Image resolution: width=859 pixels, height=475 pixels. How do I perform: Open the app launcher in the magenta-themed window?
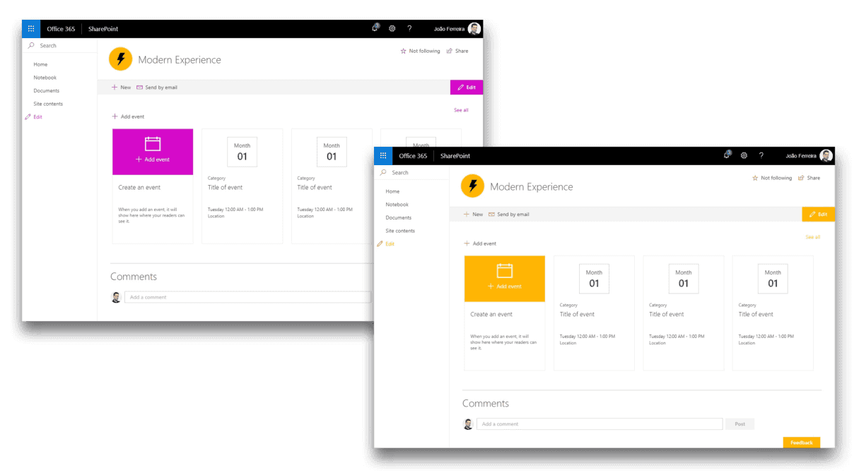31,29
